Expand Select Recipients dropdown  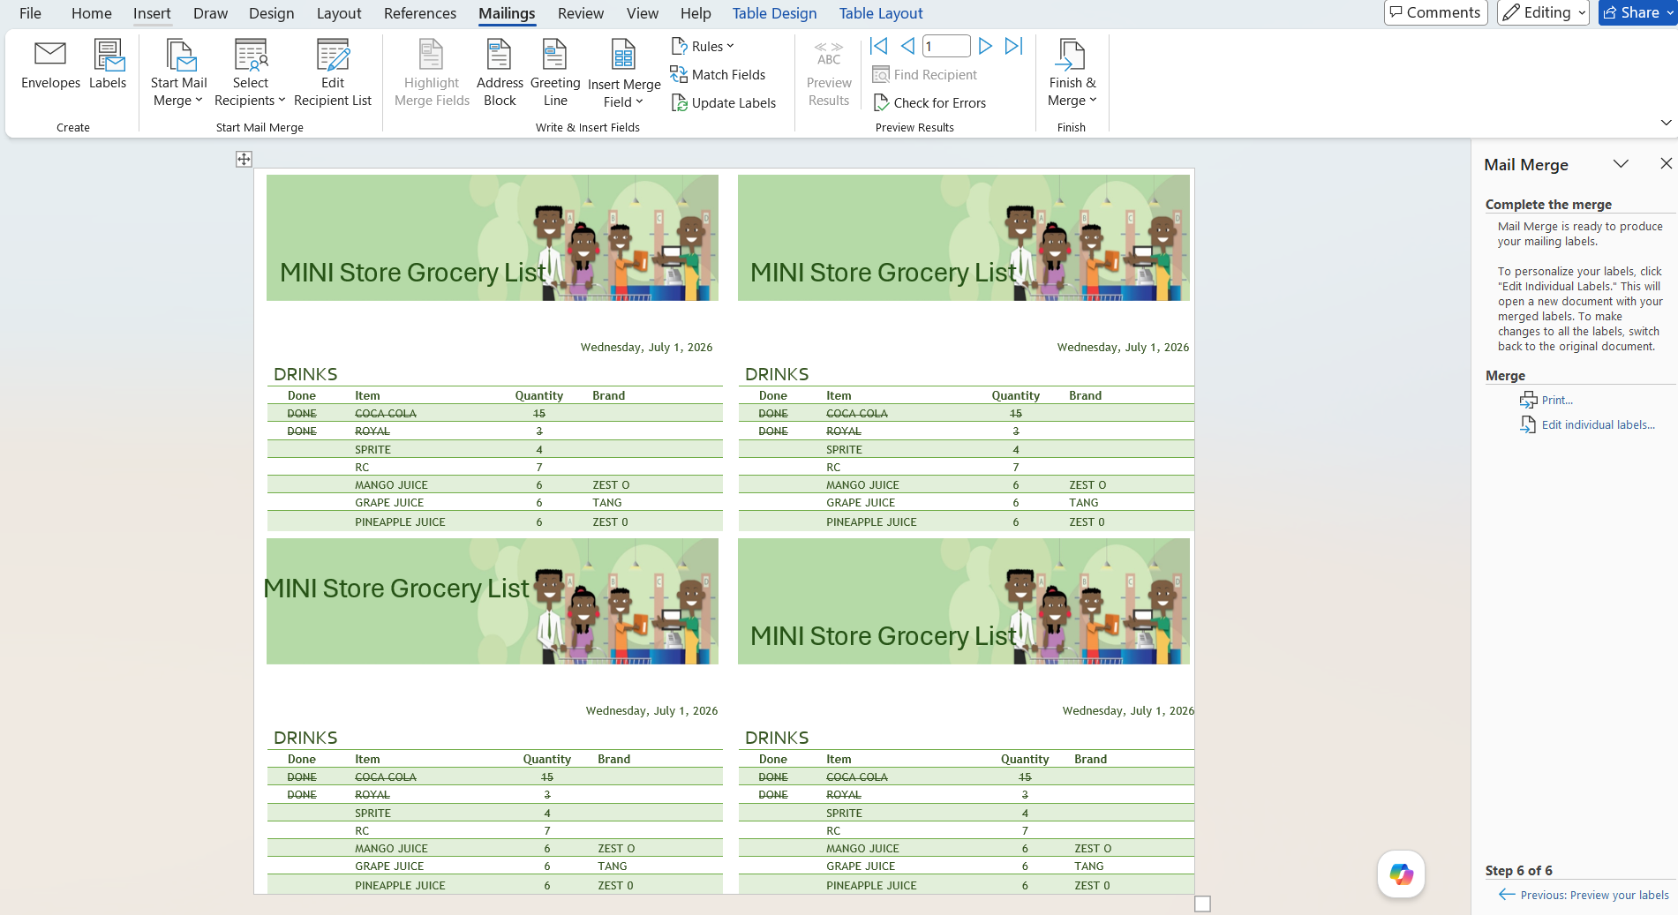pyautogui.click(x=250, y=74)
